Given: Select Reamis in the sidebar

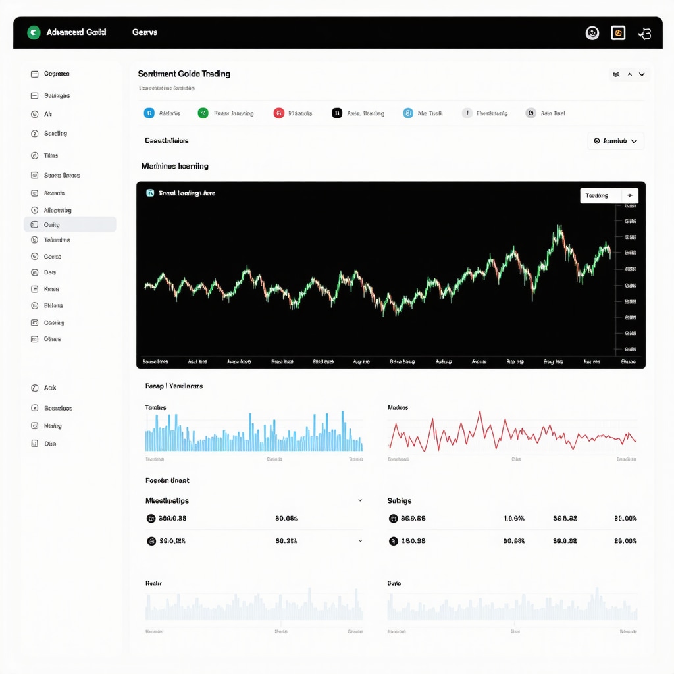Looking at the screenshot, I should (54, 194).
